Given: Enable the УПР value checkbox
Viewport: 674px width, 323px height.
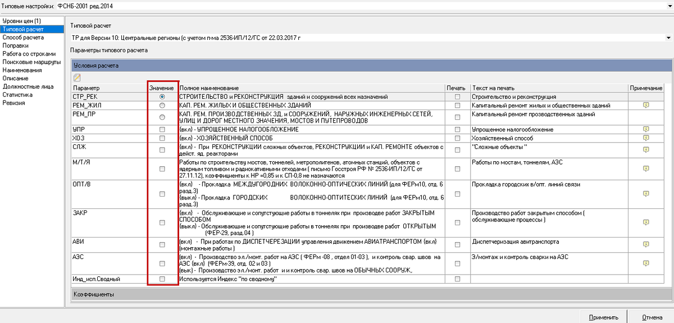Looking at the screenshot, I should click(x=162, y=130).
